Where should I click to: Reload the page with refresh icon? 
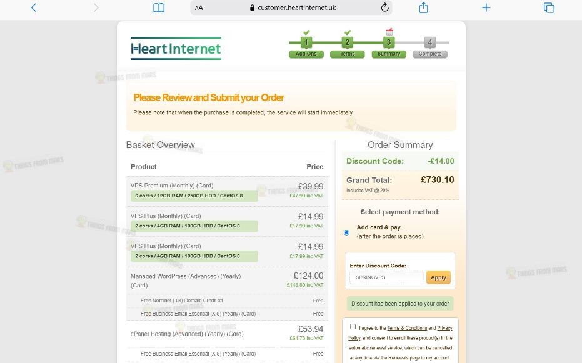click(385, 7)
